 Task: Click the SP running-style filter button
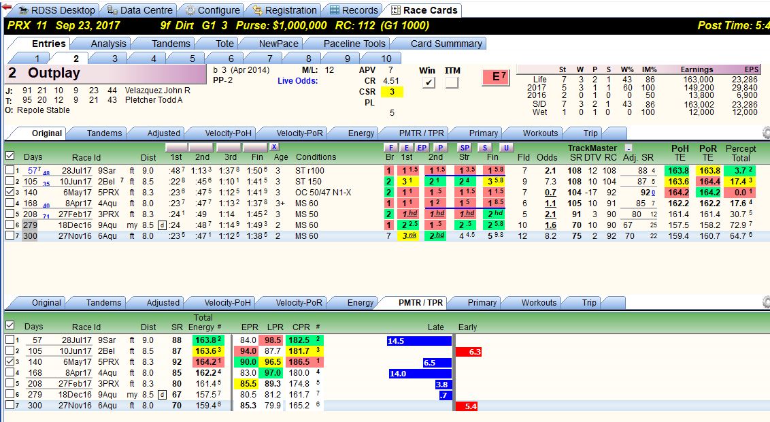click(x=465, y=148)
